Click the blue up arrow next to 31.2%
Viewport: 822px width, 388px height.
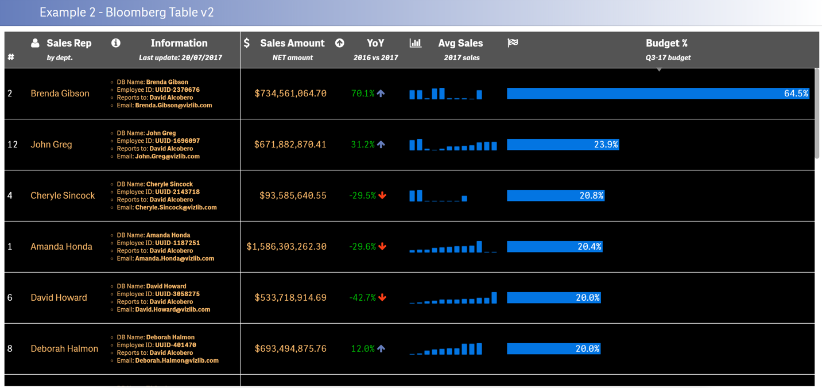381,145
